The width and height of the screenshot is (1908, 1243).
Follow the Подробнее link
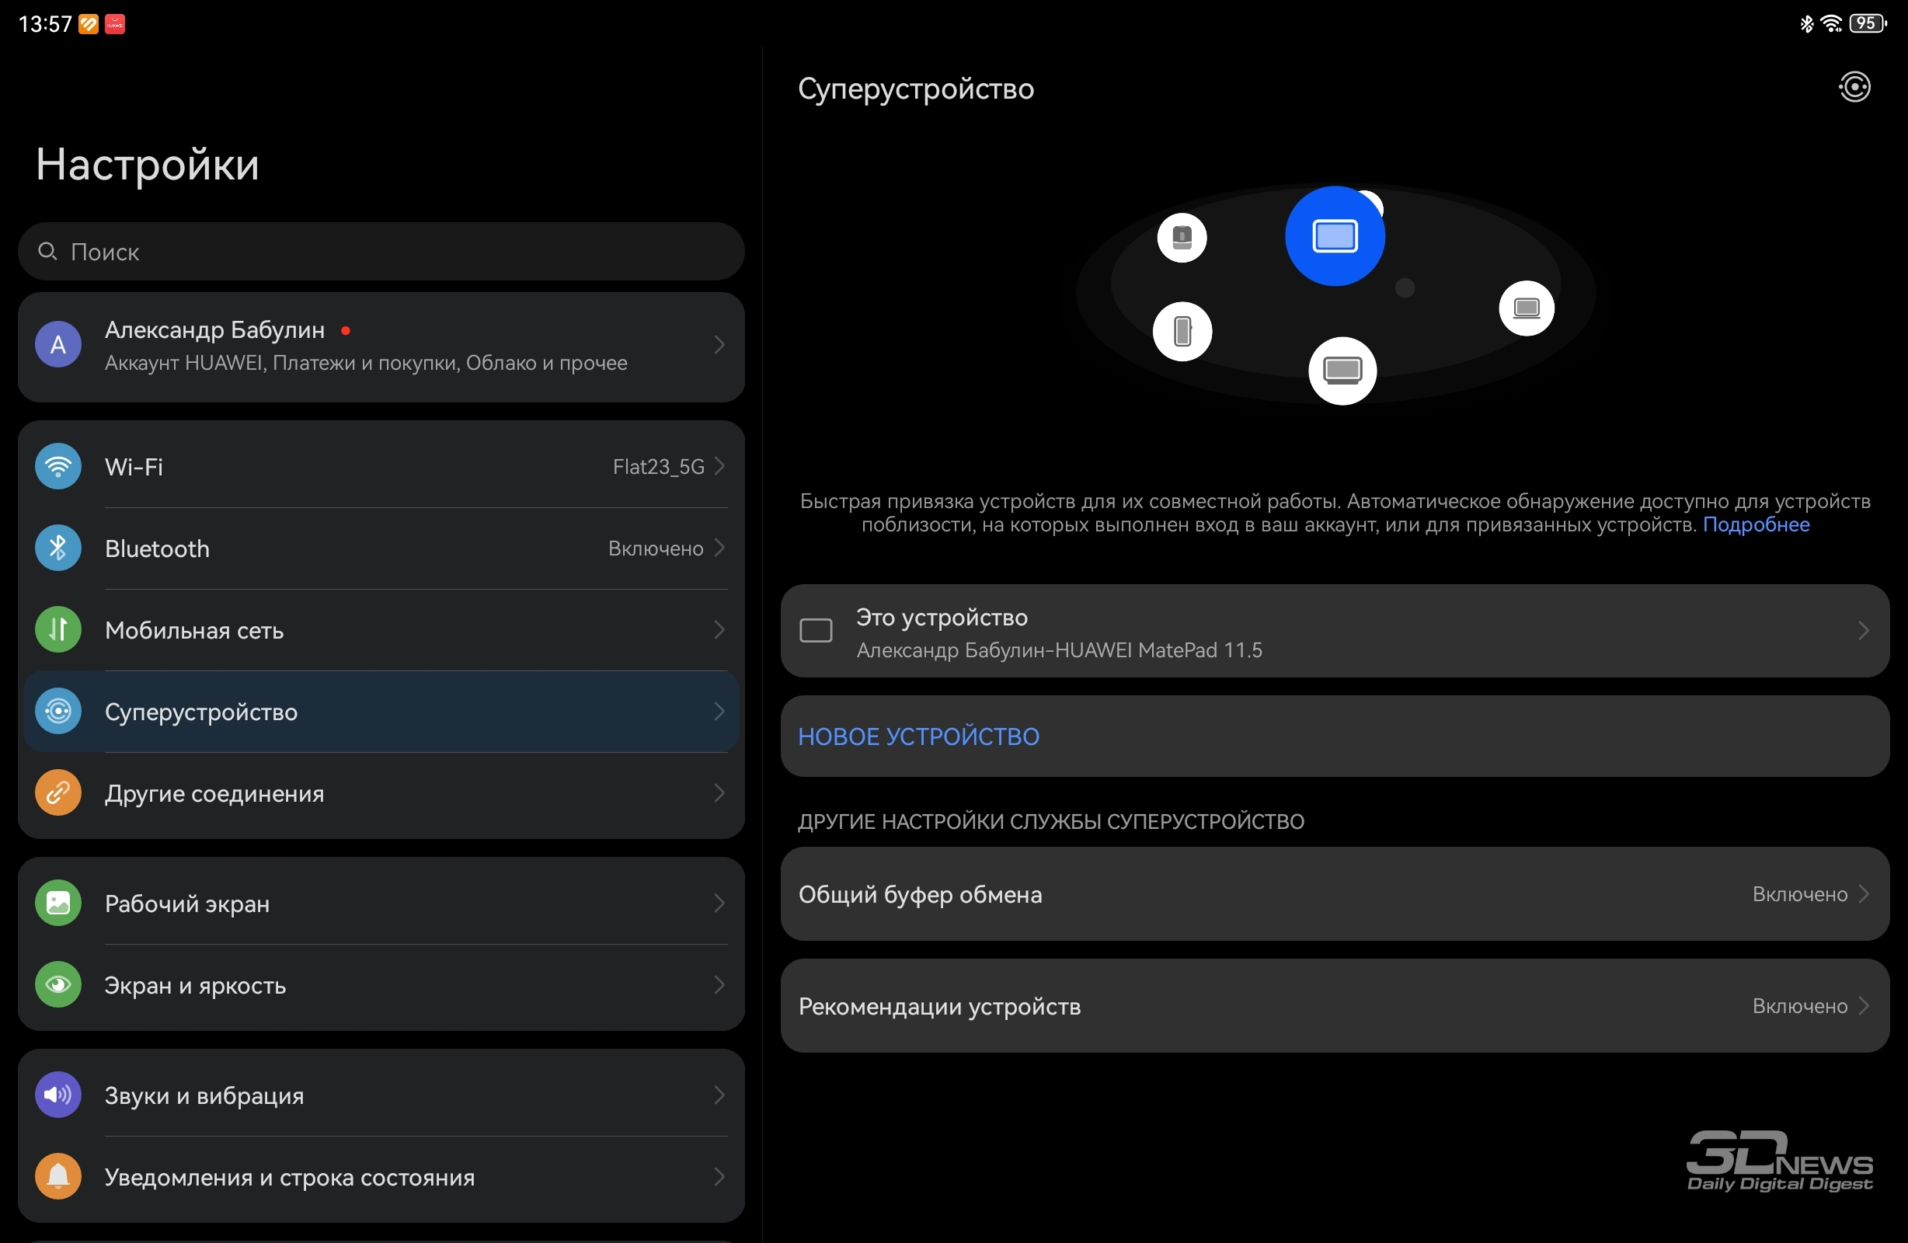[1756, 524]
